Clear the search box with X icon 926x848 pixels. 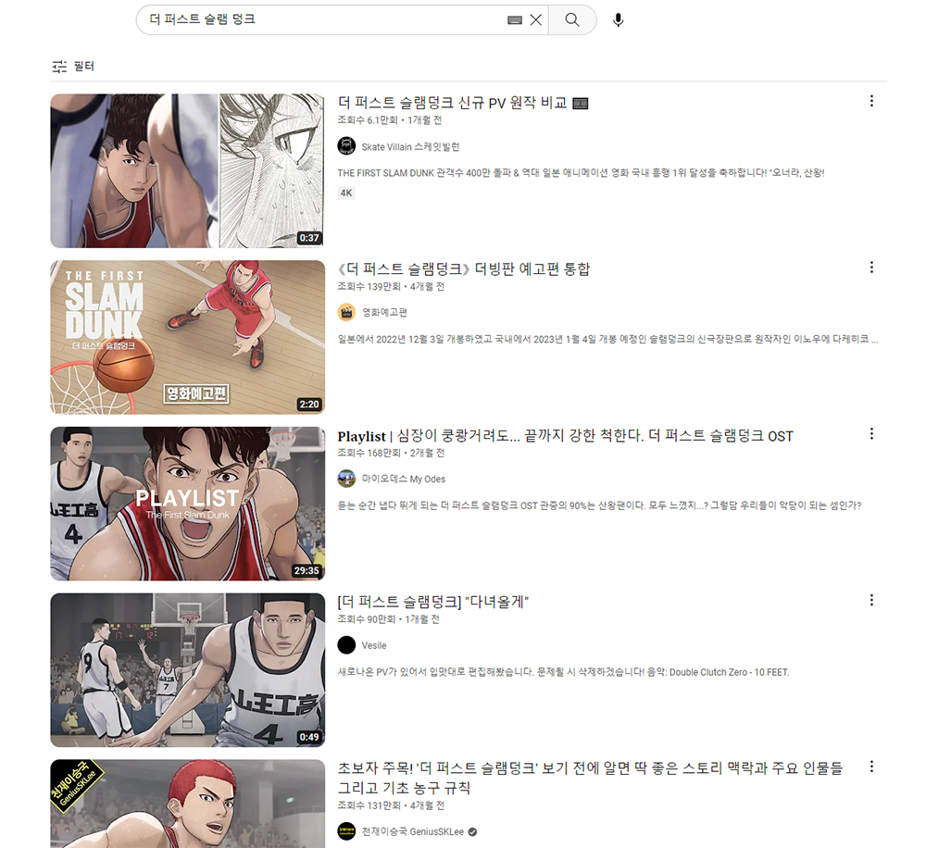coord(535,19)
